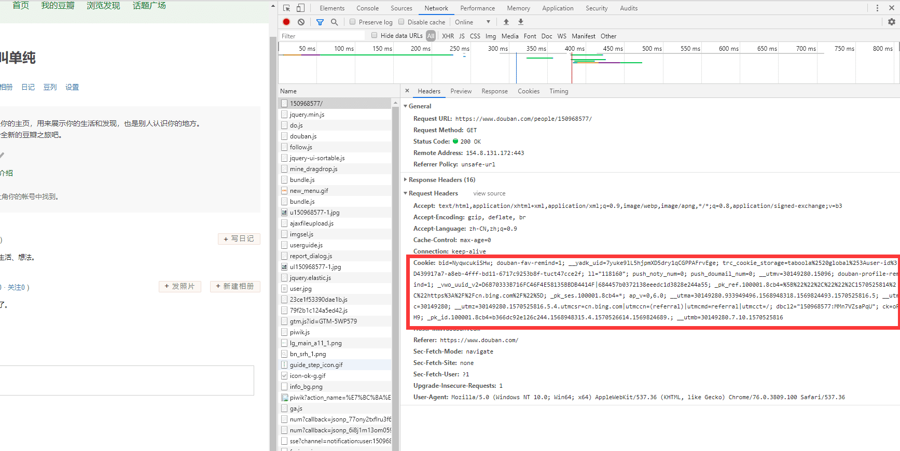This screenshot has height=451, width=900.
Task: Switch to the Console tab
Action: pos(367,8)
